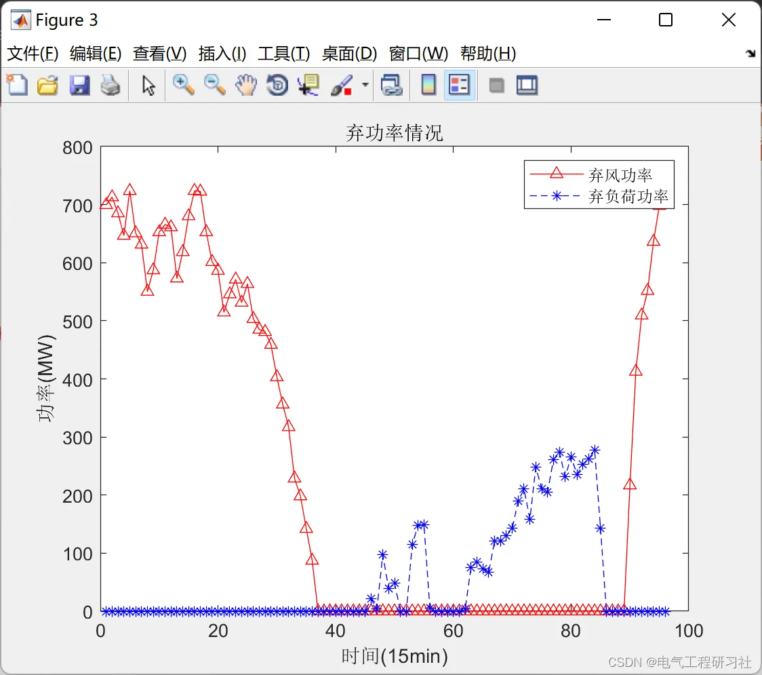Close the Figure 3 window
The image size is (762, 675).
pyautogui.click(x=729, y=20)
